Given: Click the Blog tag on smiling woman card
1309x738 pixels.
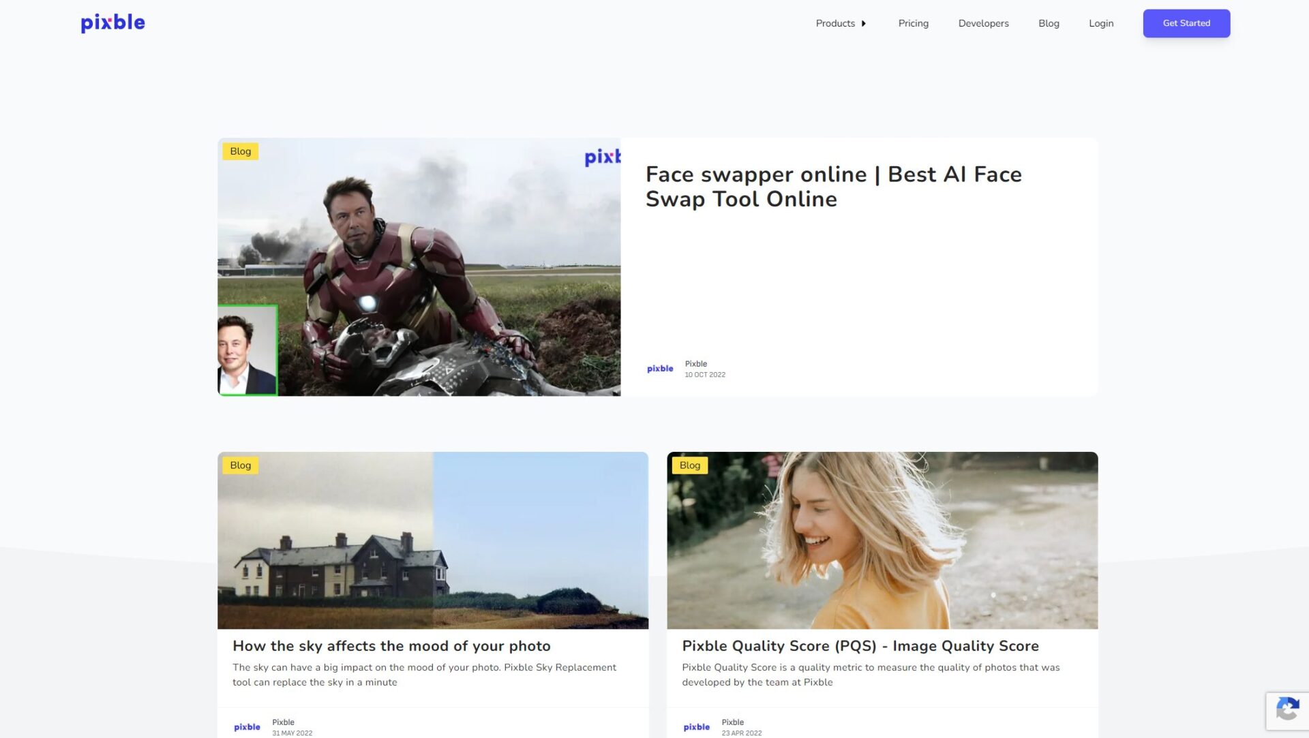Looking at the screenshot, I should 689,465.
